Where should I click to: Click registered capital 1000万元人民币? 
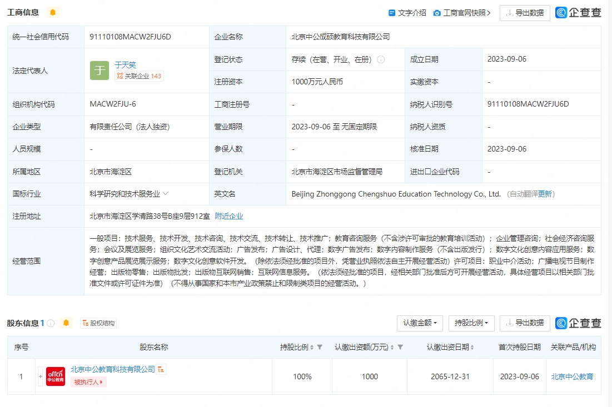(x=317, y=82)
